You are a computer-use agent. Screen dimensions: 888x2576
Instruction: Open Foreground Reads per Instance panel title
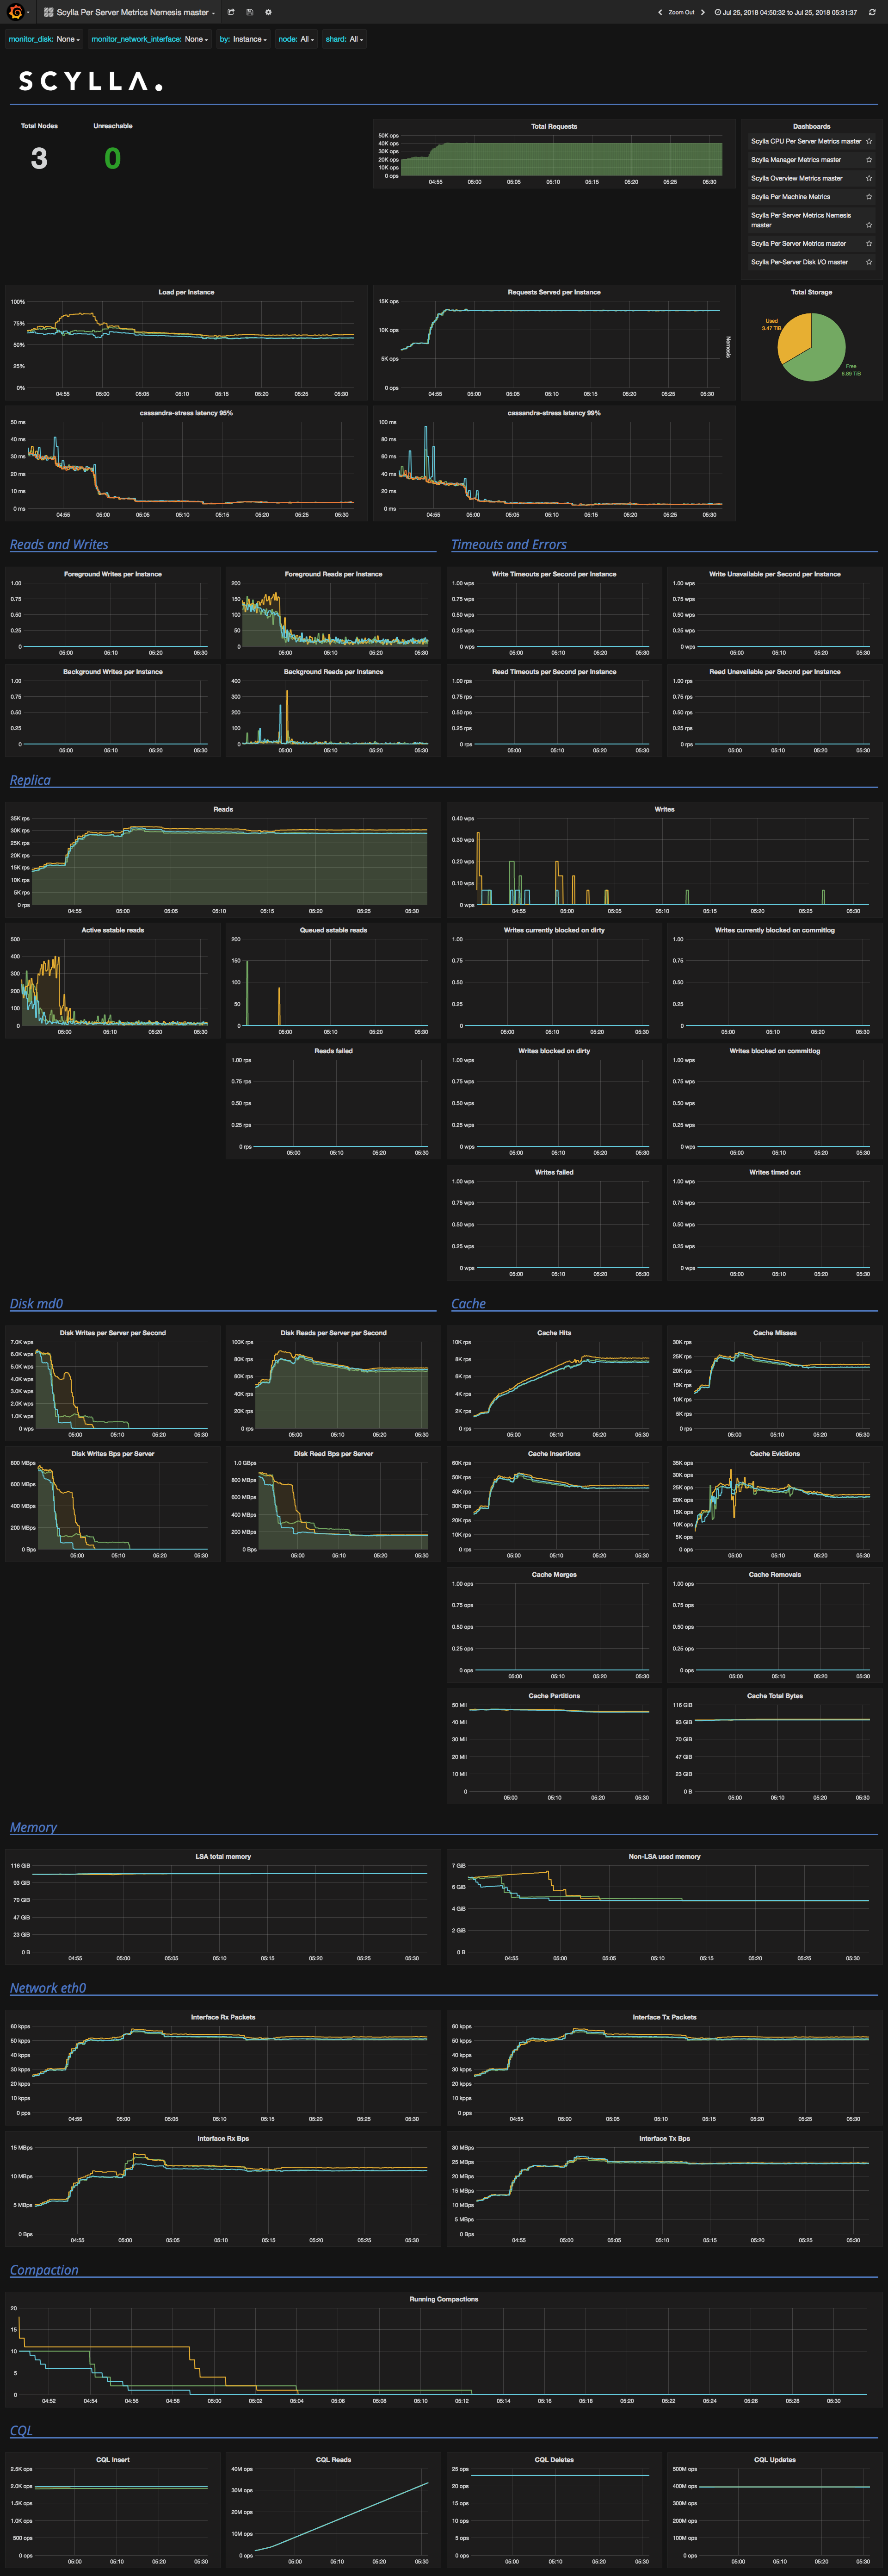tap(333, 574)
